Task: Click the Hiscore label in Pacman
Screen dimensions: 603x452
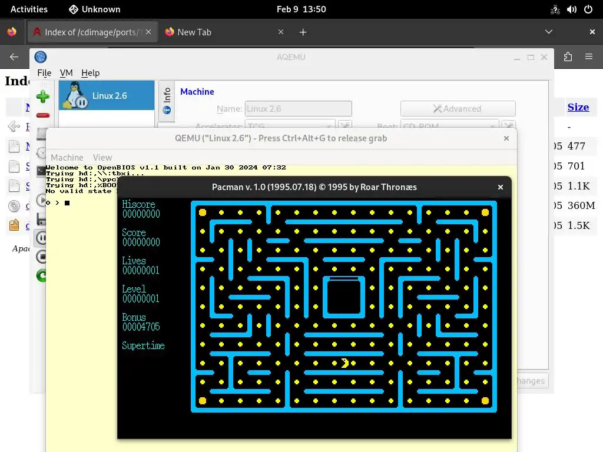Action: (x=138, y=204)
